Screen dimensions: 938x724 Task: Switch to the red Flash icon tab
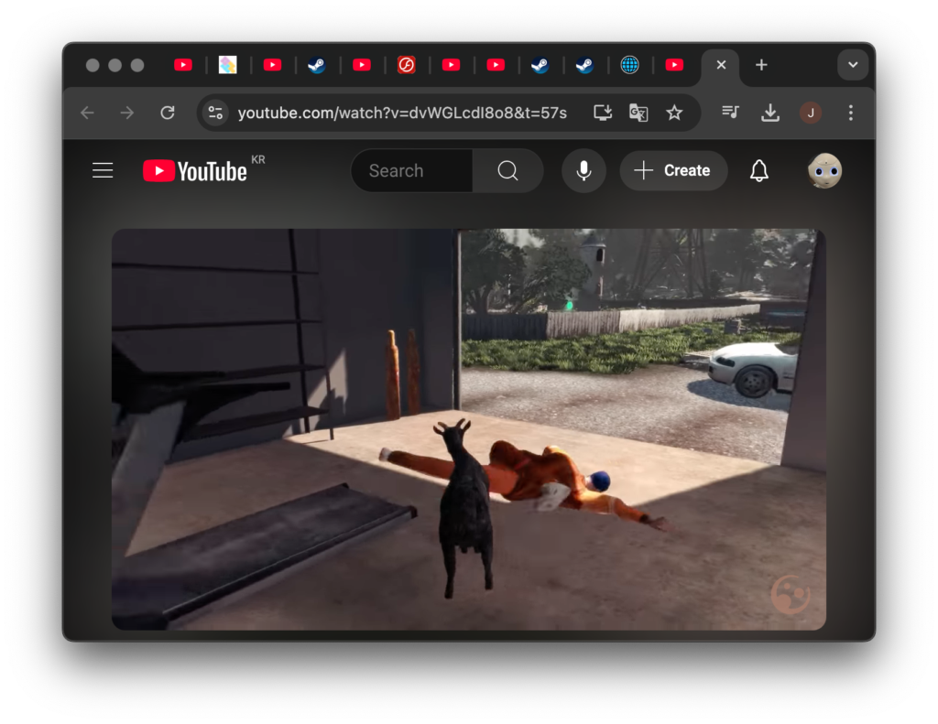click(x=407, y=65)
